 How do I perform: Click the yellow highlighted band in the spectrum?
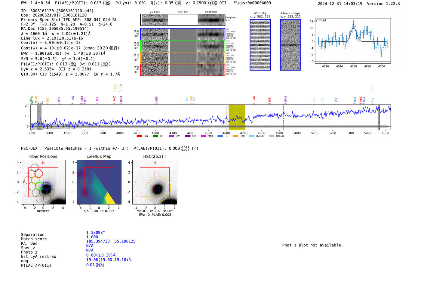pos(237,117)
